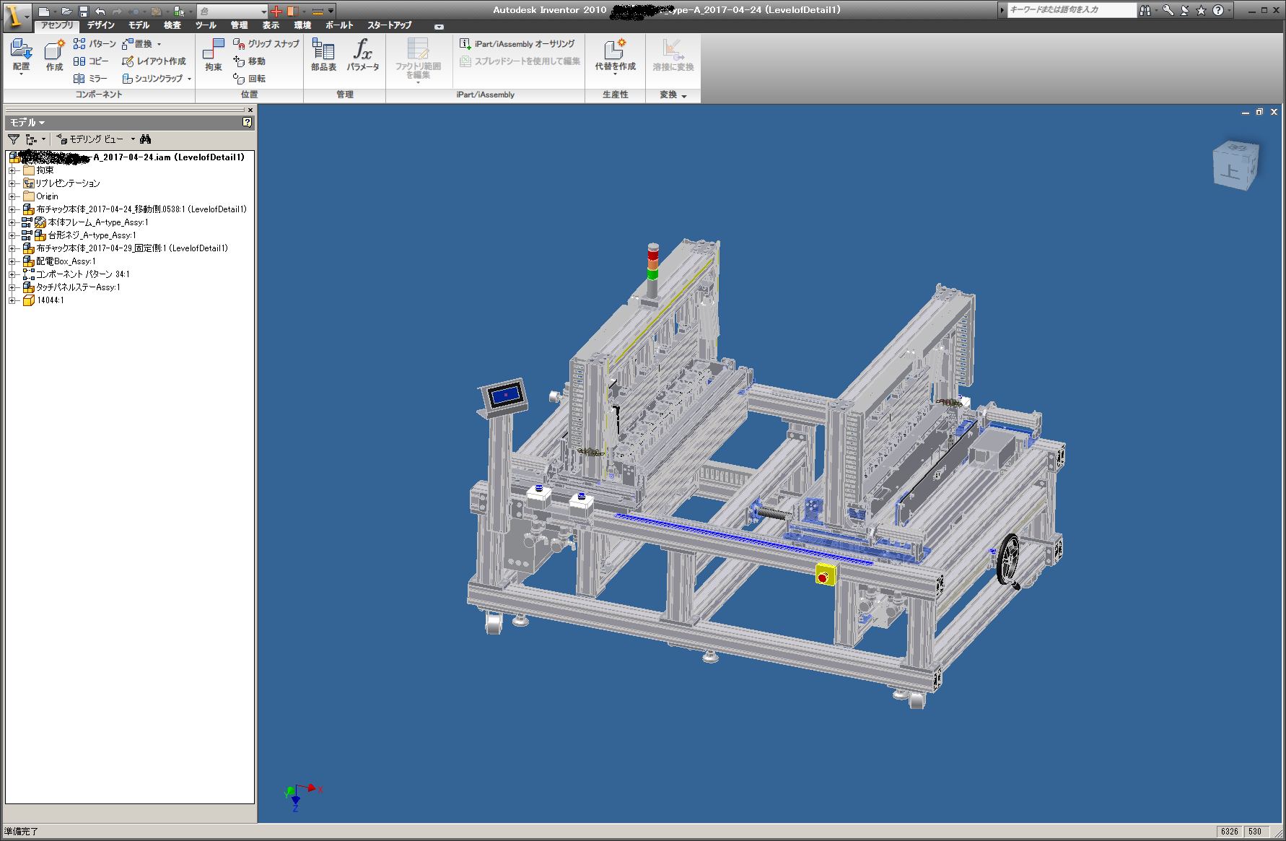
Task: Switch to the 検査 ribbon tab
Action: 172,25
